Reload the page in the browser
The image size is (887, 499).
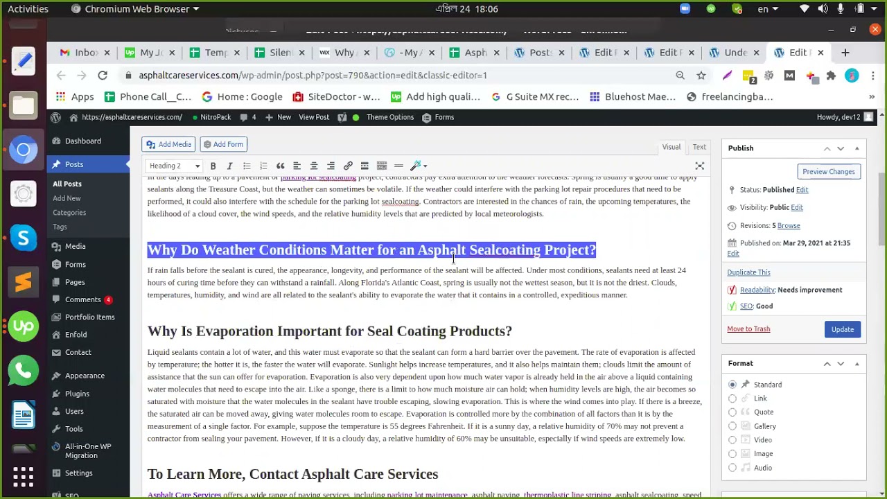coord(103,75)
